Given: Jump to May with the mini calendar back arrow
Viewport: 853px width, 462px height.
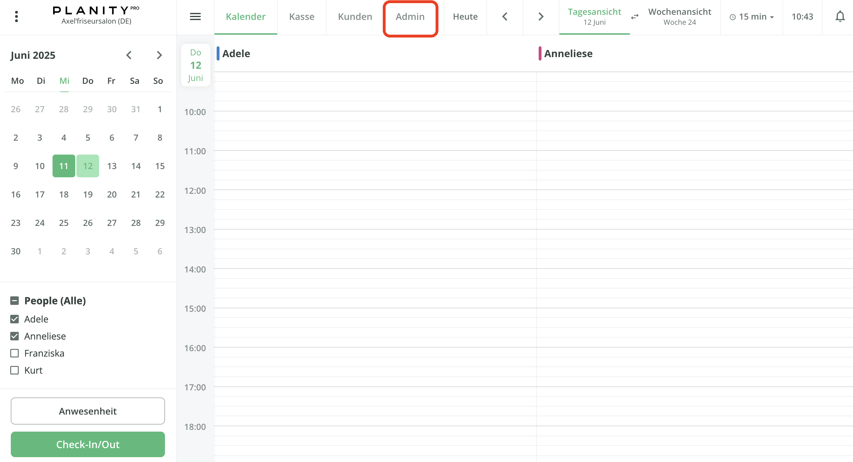Looking at the screenshot, I should click(x=129, y=55).
